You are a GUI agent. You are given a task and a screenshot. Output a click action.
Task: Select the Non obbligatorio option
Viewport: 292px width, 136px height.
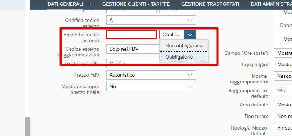(x=184, y=46)
